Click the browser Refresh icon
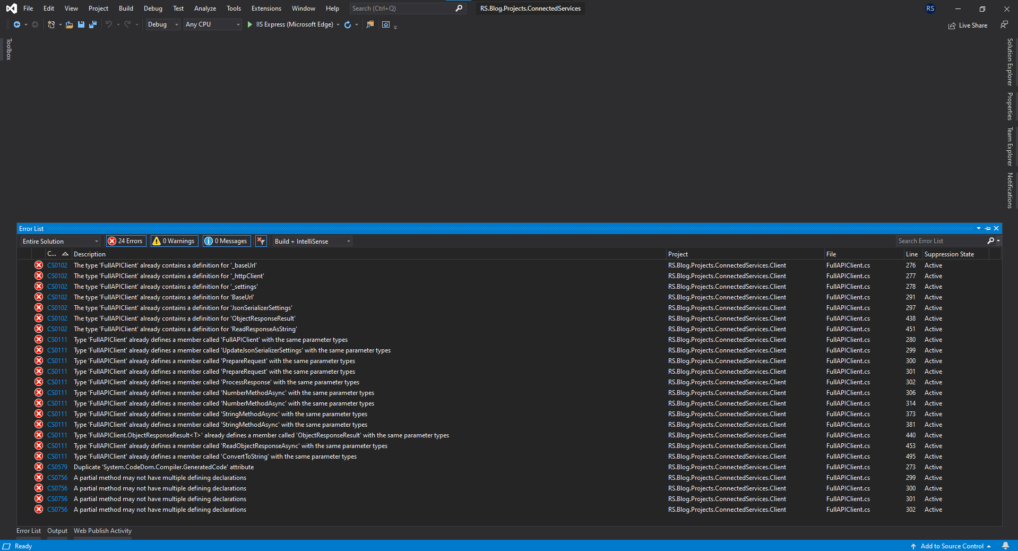 pyautogui.click(x=348, y=24)
